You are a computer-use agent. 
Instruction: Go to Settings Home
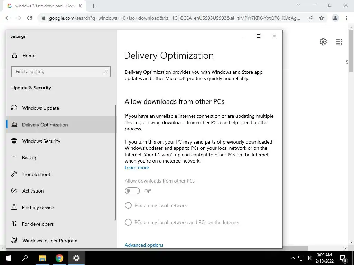60,56
